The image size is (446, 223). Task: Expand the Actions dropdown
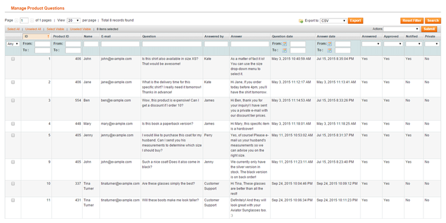[x=401, y=29]
